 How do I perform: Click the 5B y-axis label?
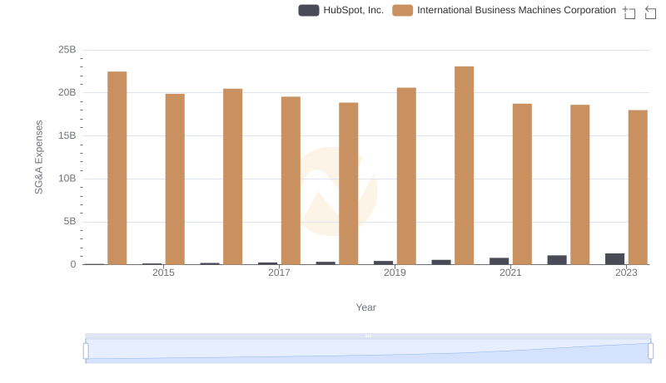pyautogui.click(x=70, y=221)
